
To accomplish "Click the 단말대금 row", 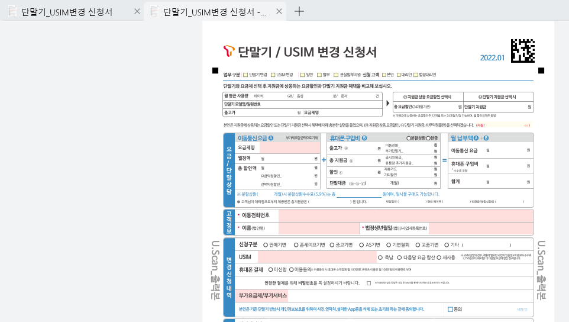I will pos(383,183).
